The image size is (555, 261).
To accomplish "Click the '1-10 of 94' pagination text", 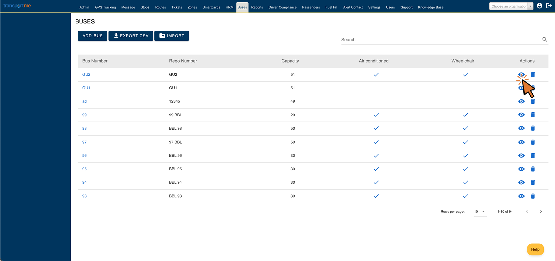I will (x=505, y=211).
